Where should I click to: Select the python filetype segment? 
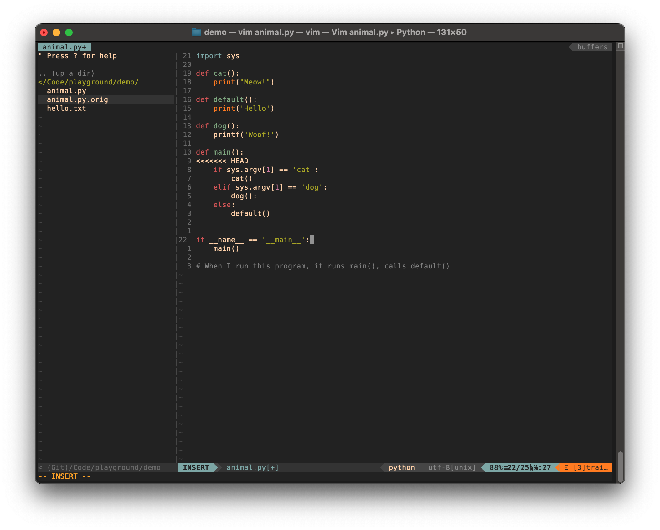[x=401, y=467]
